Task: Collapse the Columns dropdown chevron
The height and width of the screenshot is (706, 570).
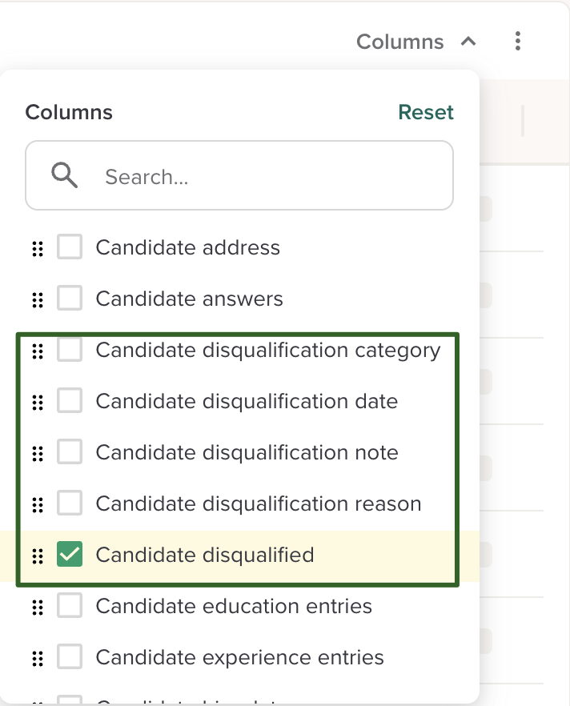Action: pyautogui.click(x=469, y=41)
